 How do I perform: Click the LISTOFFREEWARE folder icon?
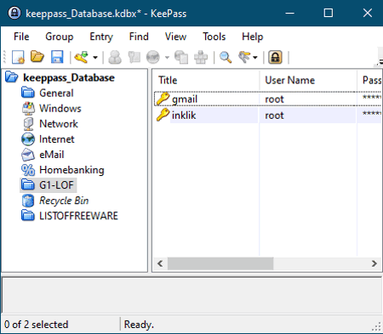click(28, 216)
